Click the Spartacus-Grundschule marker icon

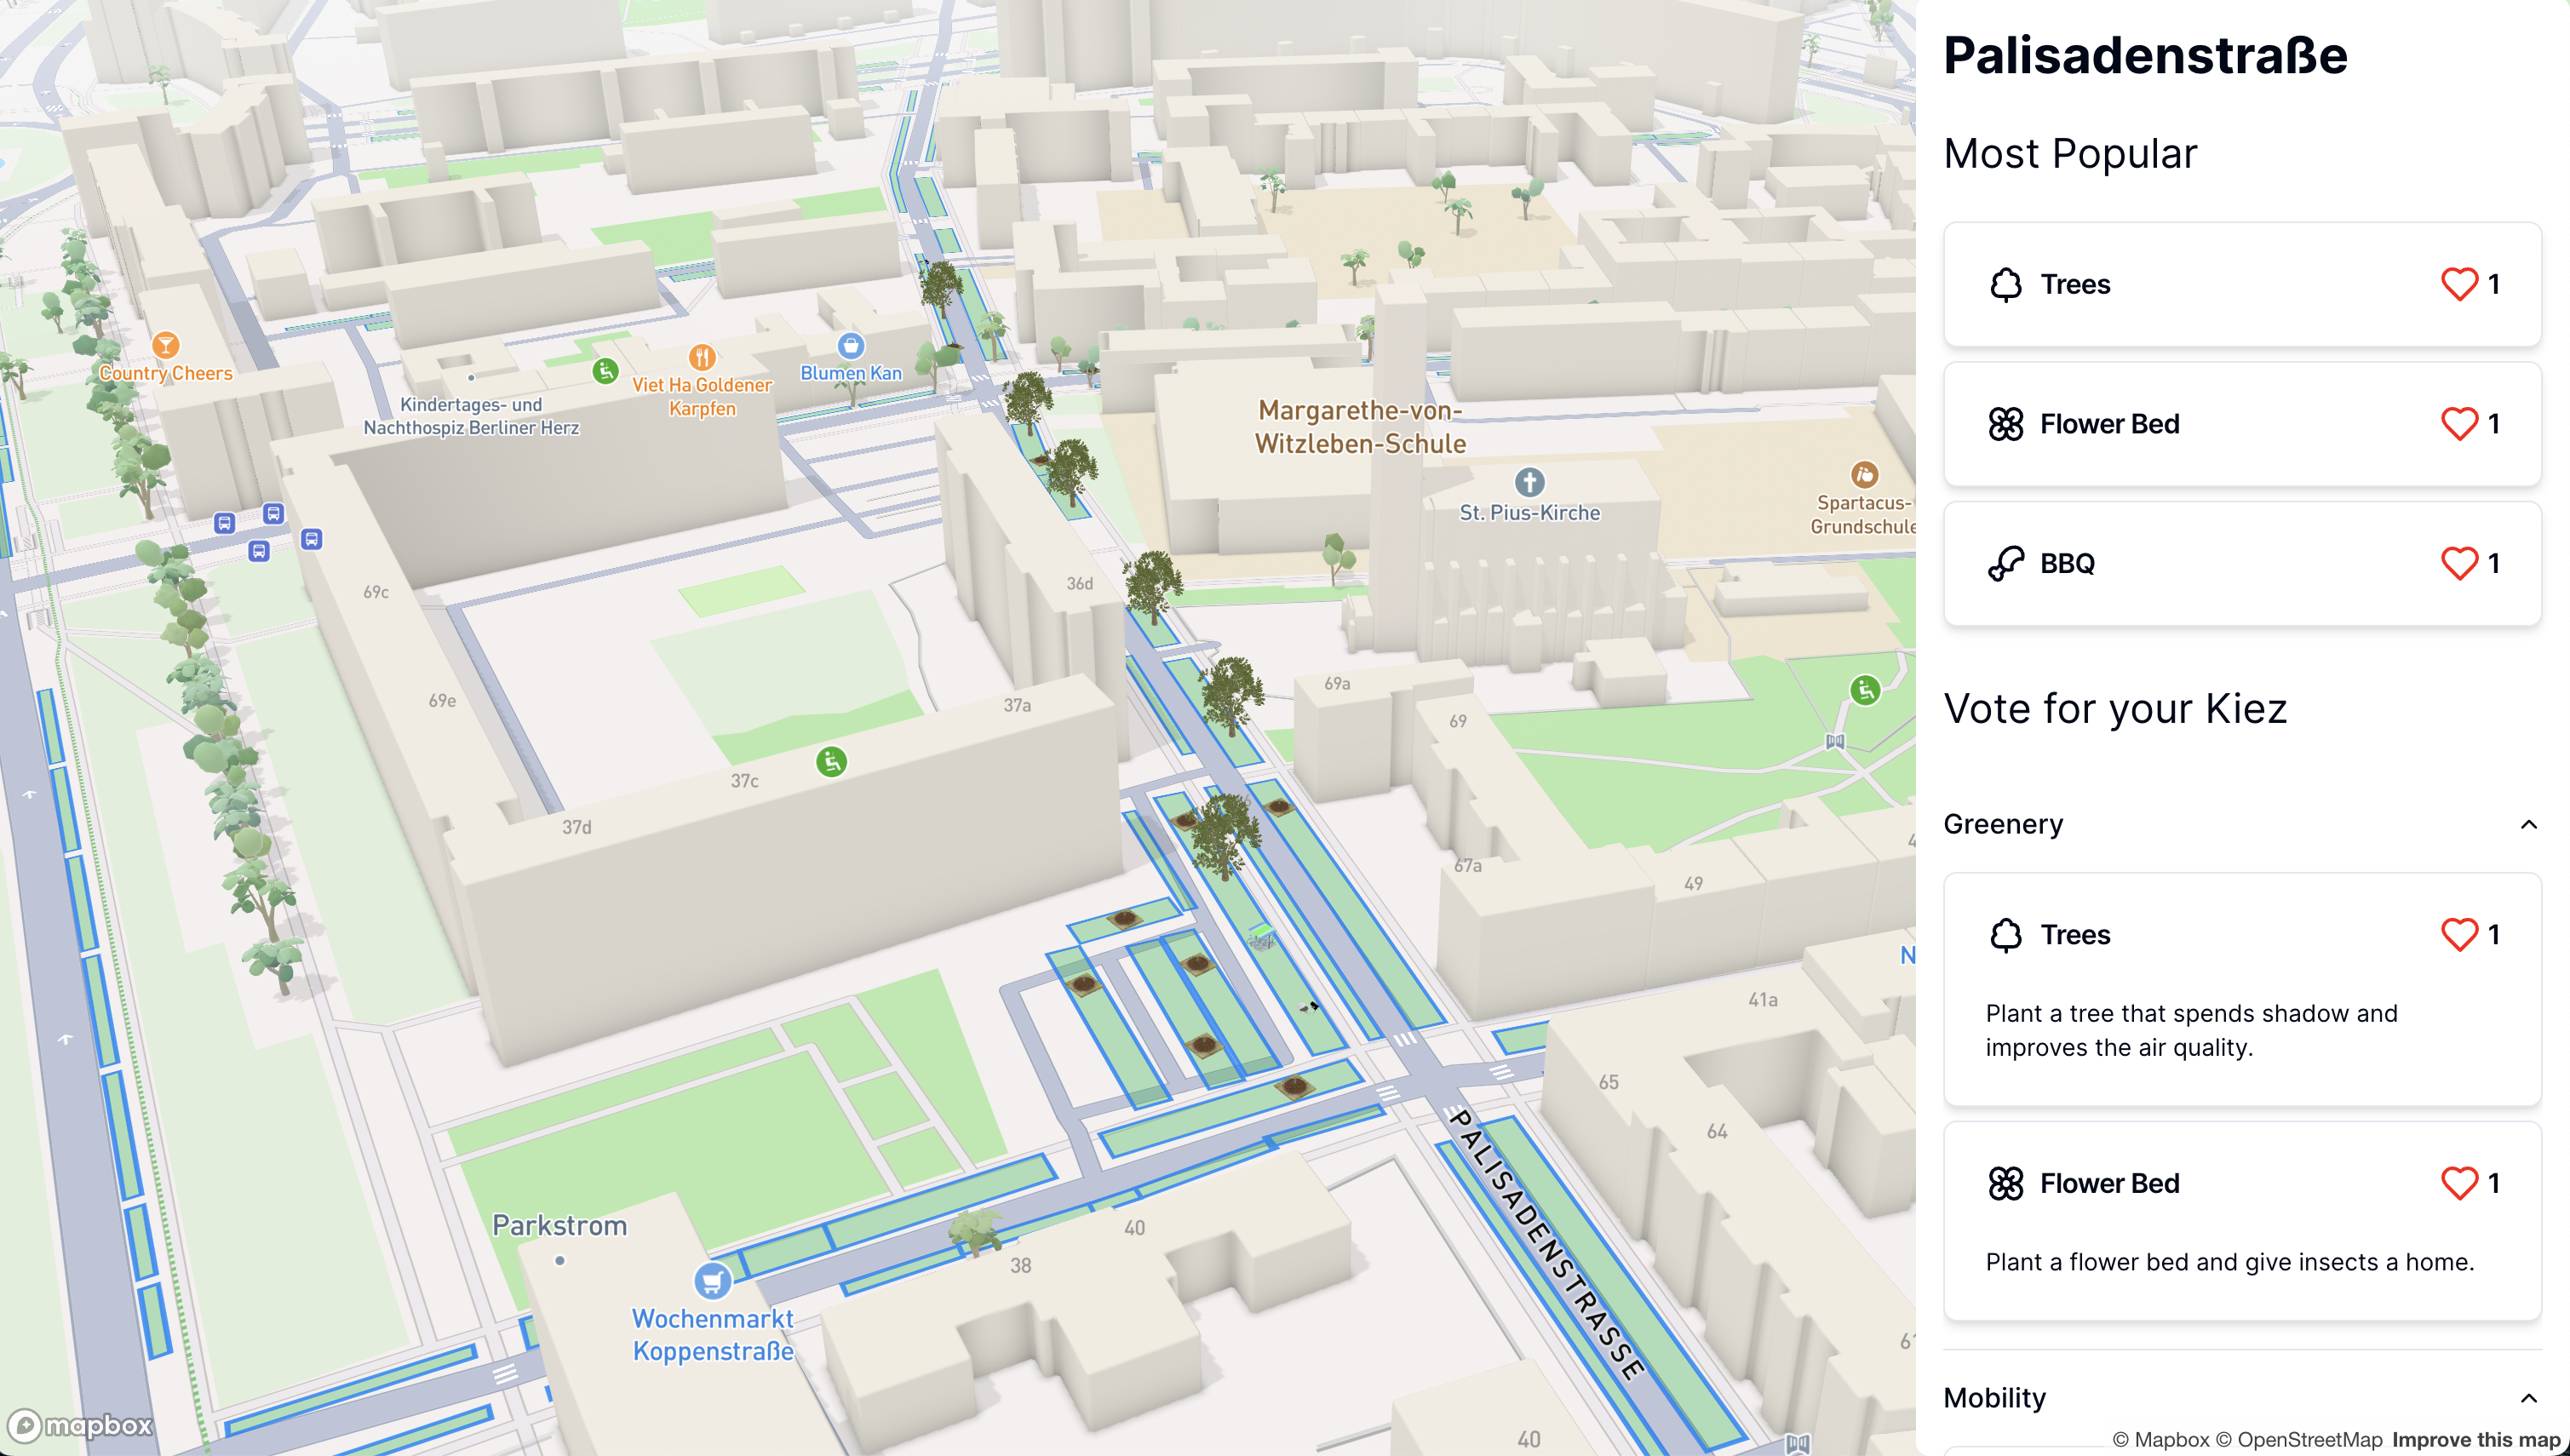[x=1864, y=474]
